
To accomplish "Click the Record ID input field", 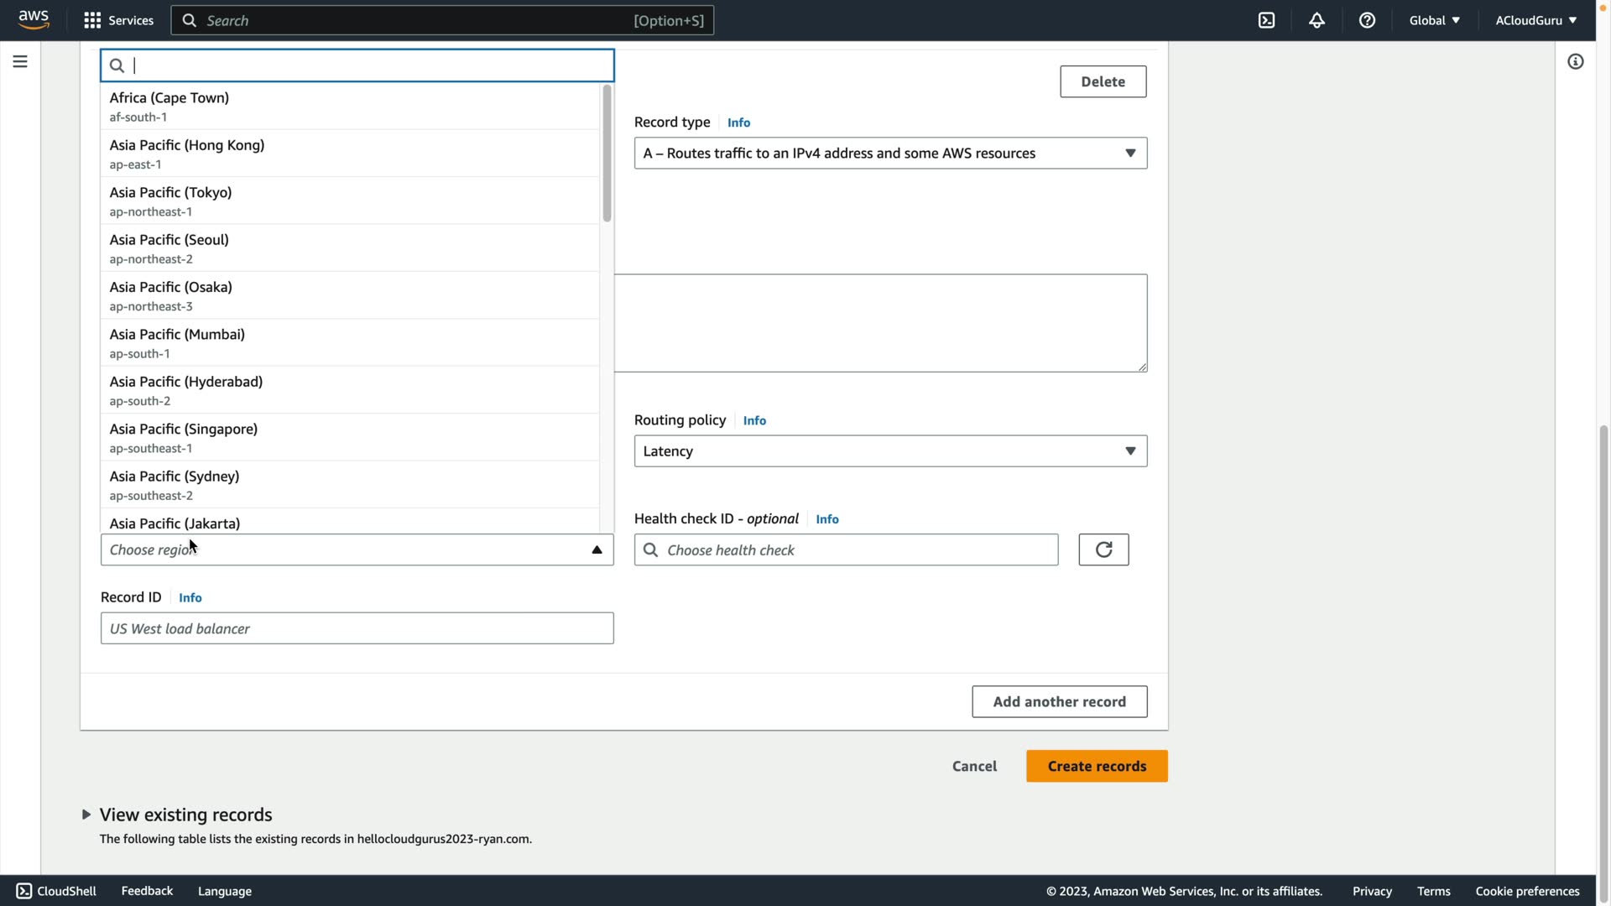I will click(x=357, y=628).
